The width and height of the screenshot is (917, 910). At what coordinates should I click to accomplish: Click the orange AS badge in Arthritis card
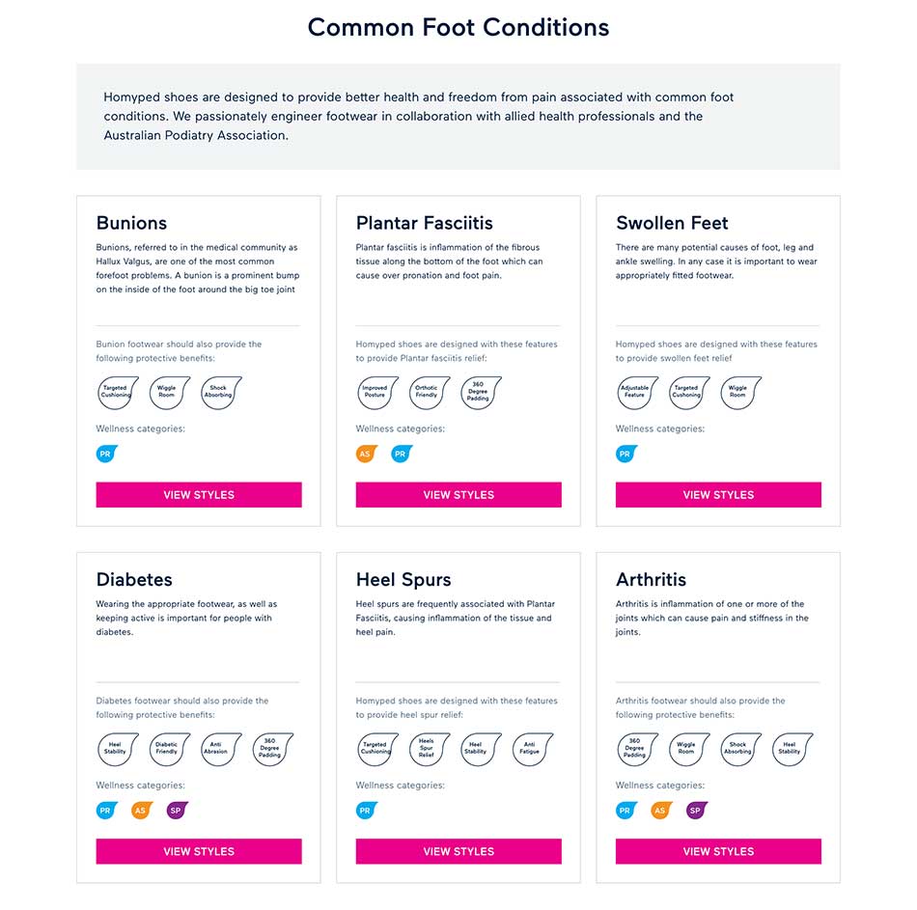coord(661,811)
